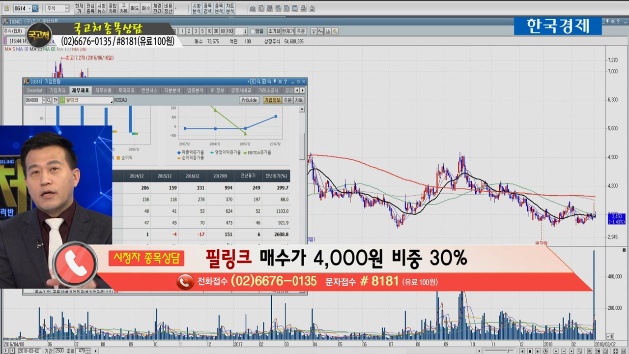Click the search magnifier next to 0614
This screenshot has height=354, width=629.
pyautogui.click(x=35, y=8)
